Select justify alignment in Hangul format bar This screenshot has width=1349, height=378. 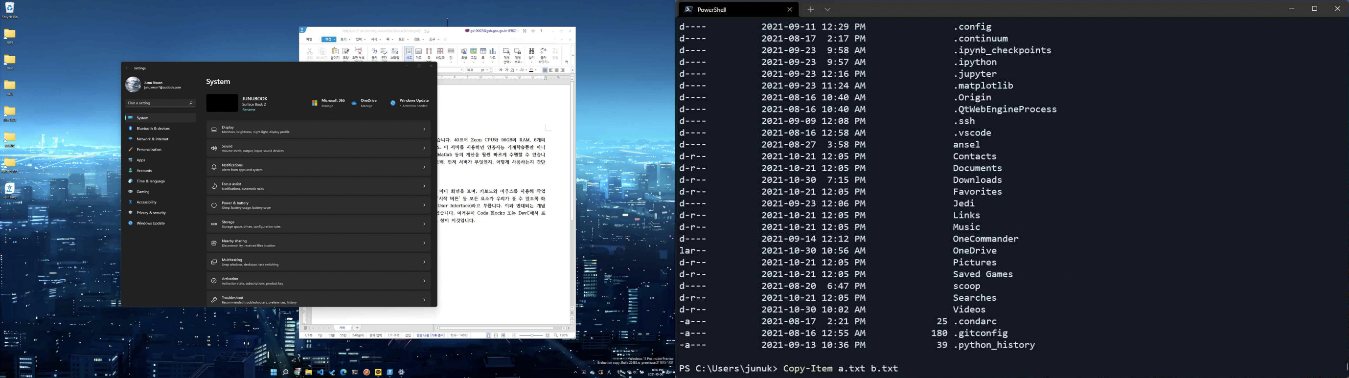click(545, 70)
